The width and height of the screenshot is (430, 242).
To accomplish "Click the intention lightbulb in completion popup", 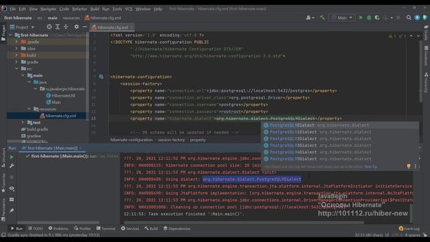I will pyautogui.click(x=408, y=166).
